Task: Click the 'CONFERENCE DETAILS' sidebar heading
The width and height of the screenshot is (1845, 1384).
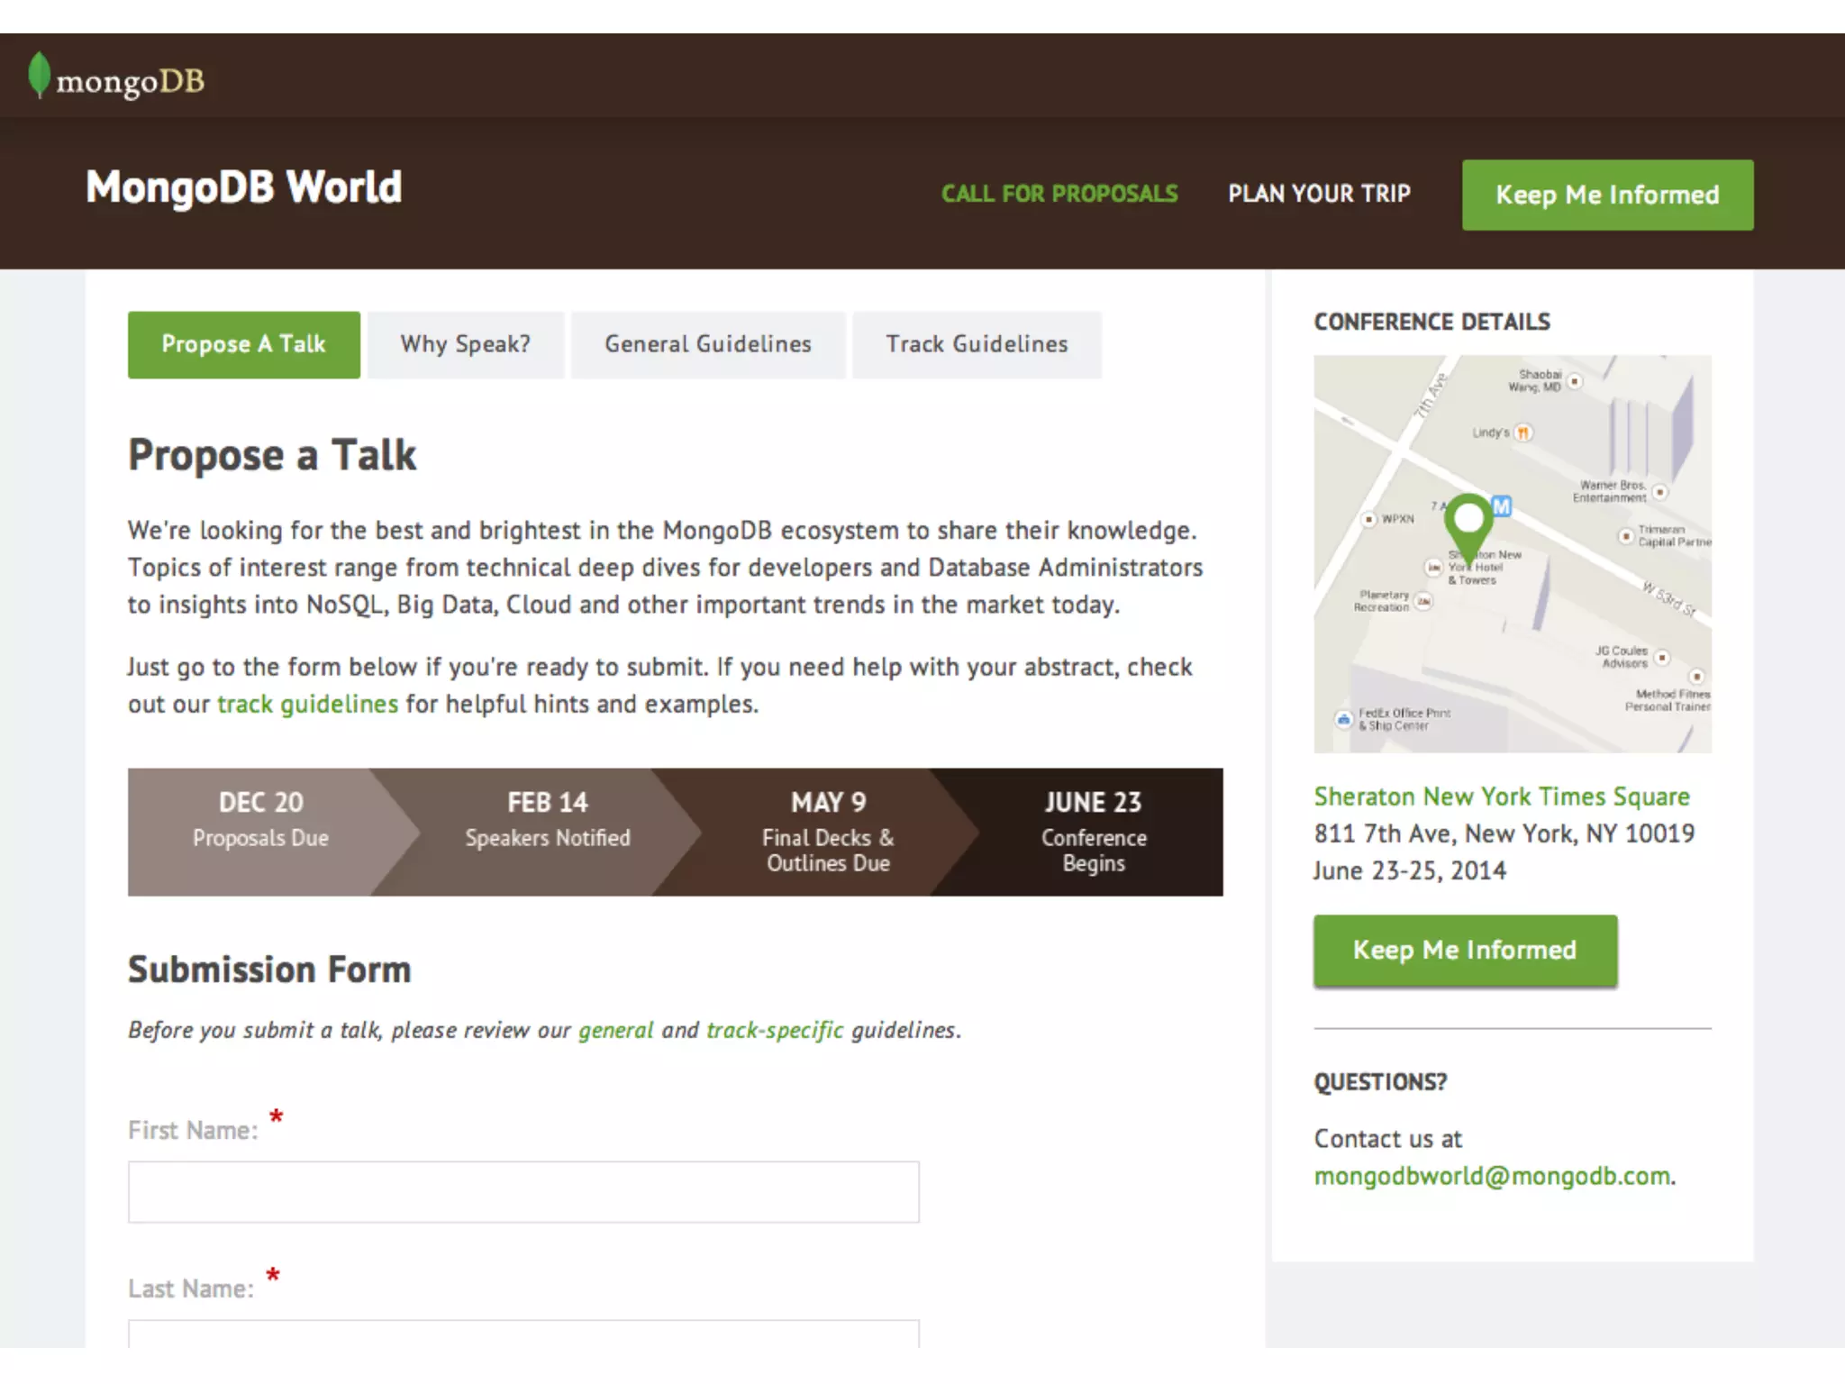Action: click(1431, 322)
